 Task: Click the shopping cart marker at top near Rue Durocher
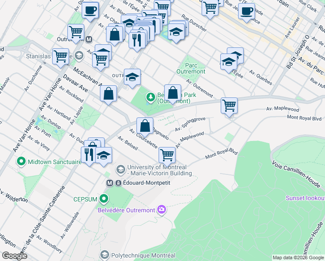tap(210, 9)
